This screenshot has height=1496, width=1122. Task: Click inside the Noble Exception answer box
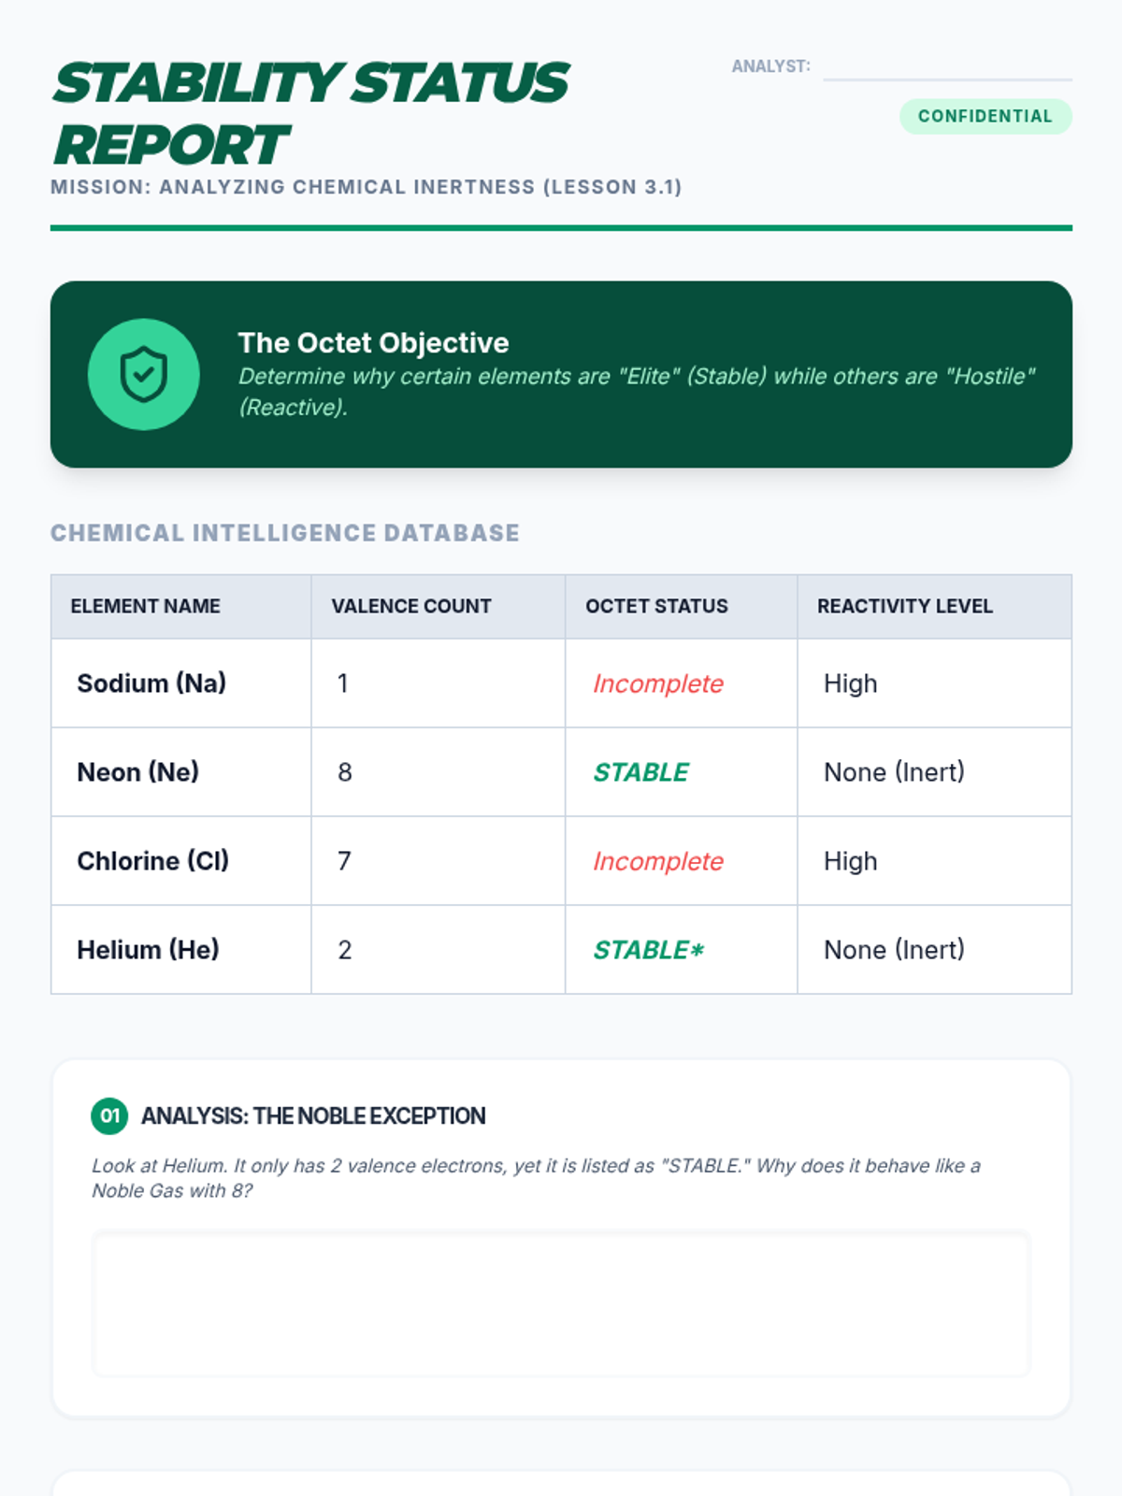click(x=561, y=1303)
